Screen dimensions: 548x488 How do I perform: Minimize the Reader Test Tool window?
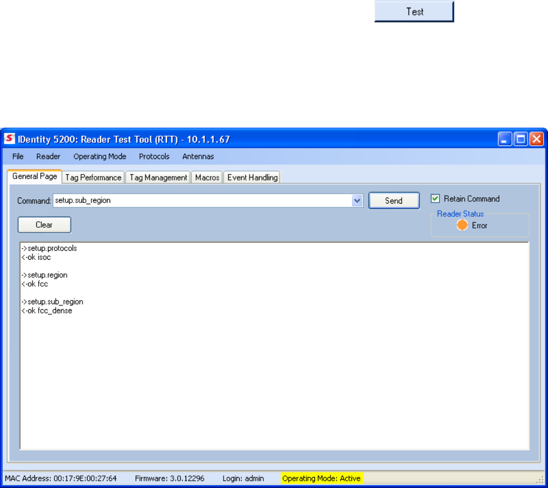[504, 139]
